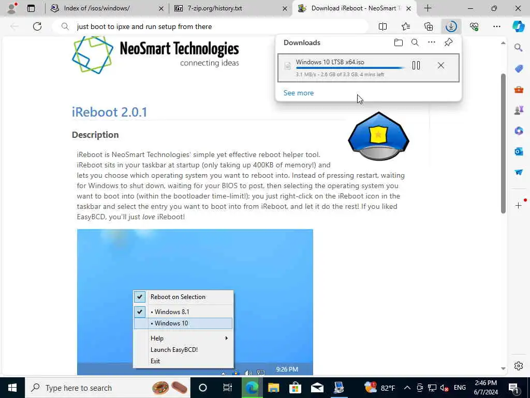
Task: Open Microsoft Edge from taskbar
Action: click(x=251, y=388)
